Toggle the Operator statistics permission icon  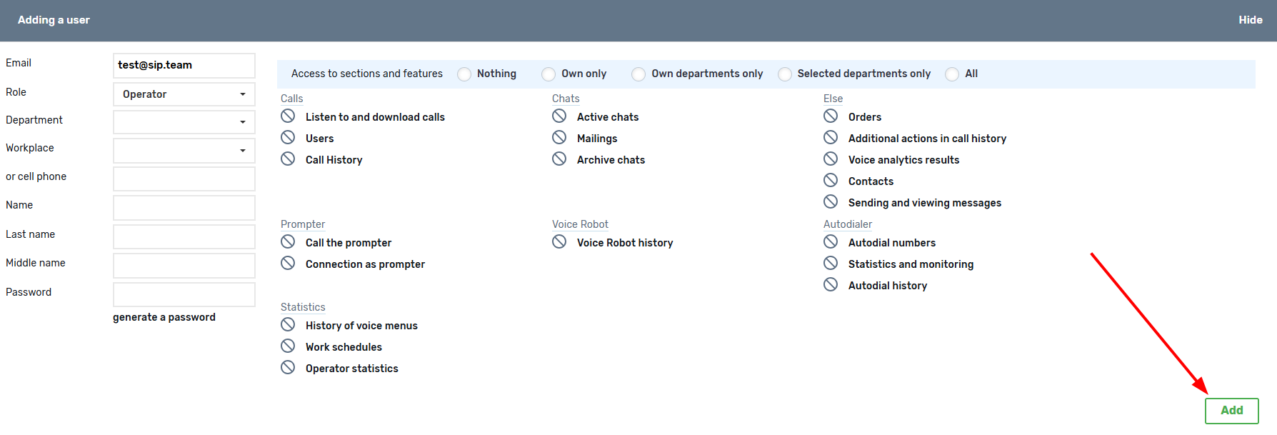pos(288,367)
